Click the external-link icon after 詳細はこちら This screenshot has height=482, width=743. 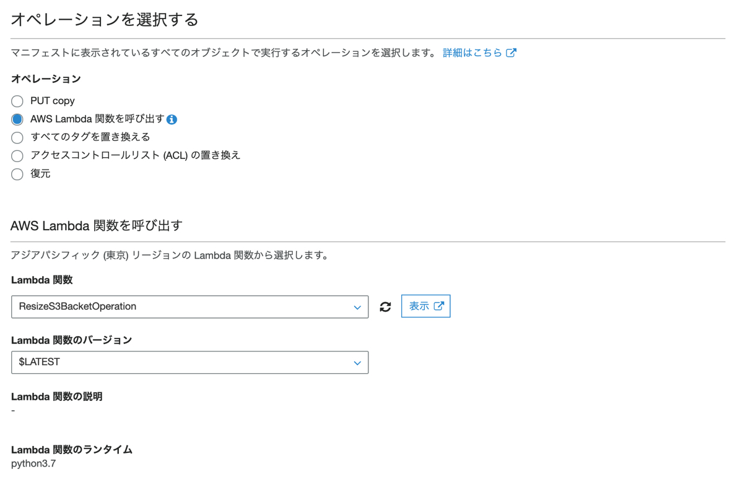pos(510,53)
